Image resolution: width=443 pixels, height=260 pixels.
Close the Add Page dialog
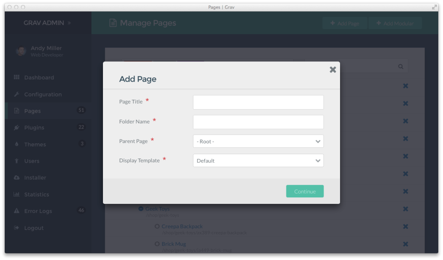333,70
